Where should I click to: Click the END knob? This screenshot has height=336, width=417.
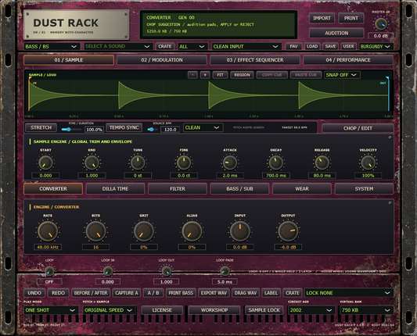point(92,163)
